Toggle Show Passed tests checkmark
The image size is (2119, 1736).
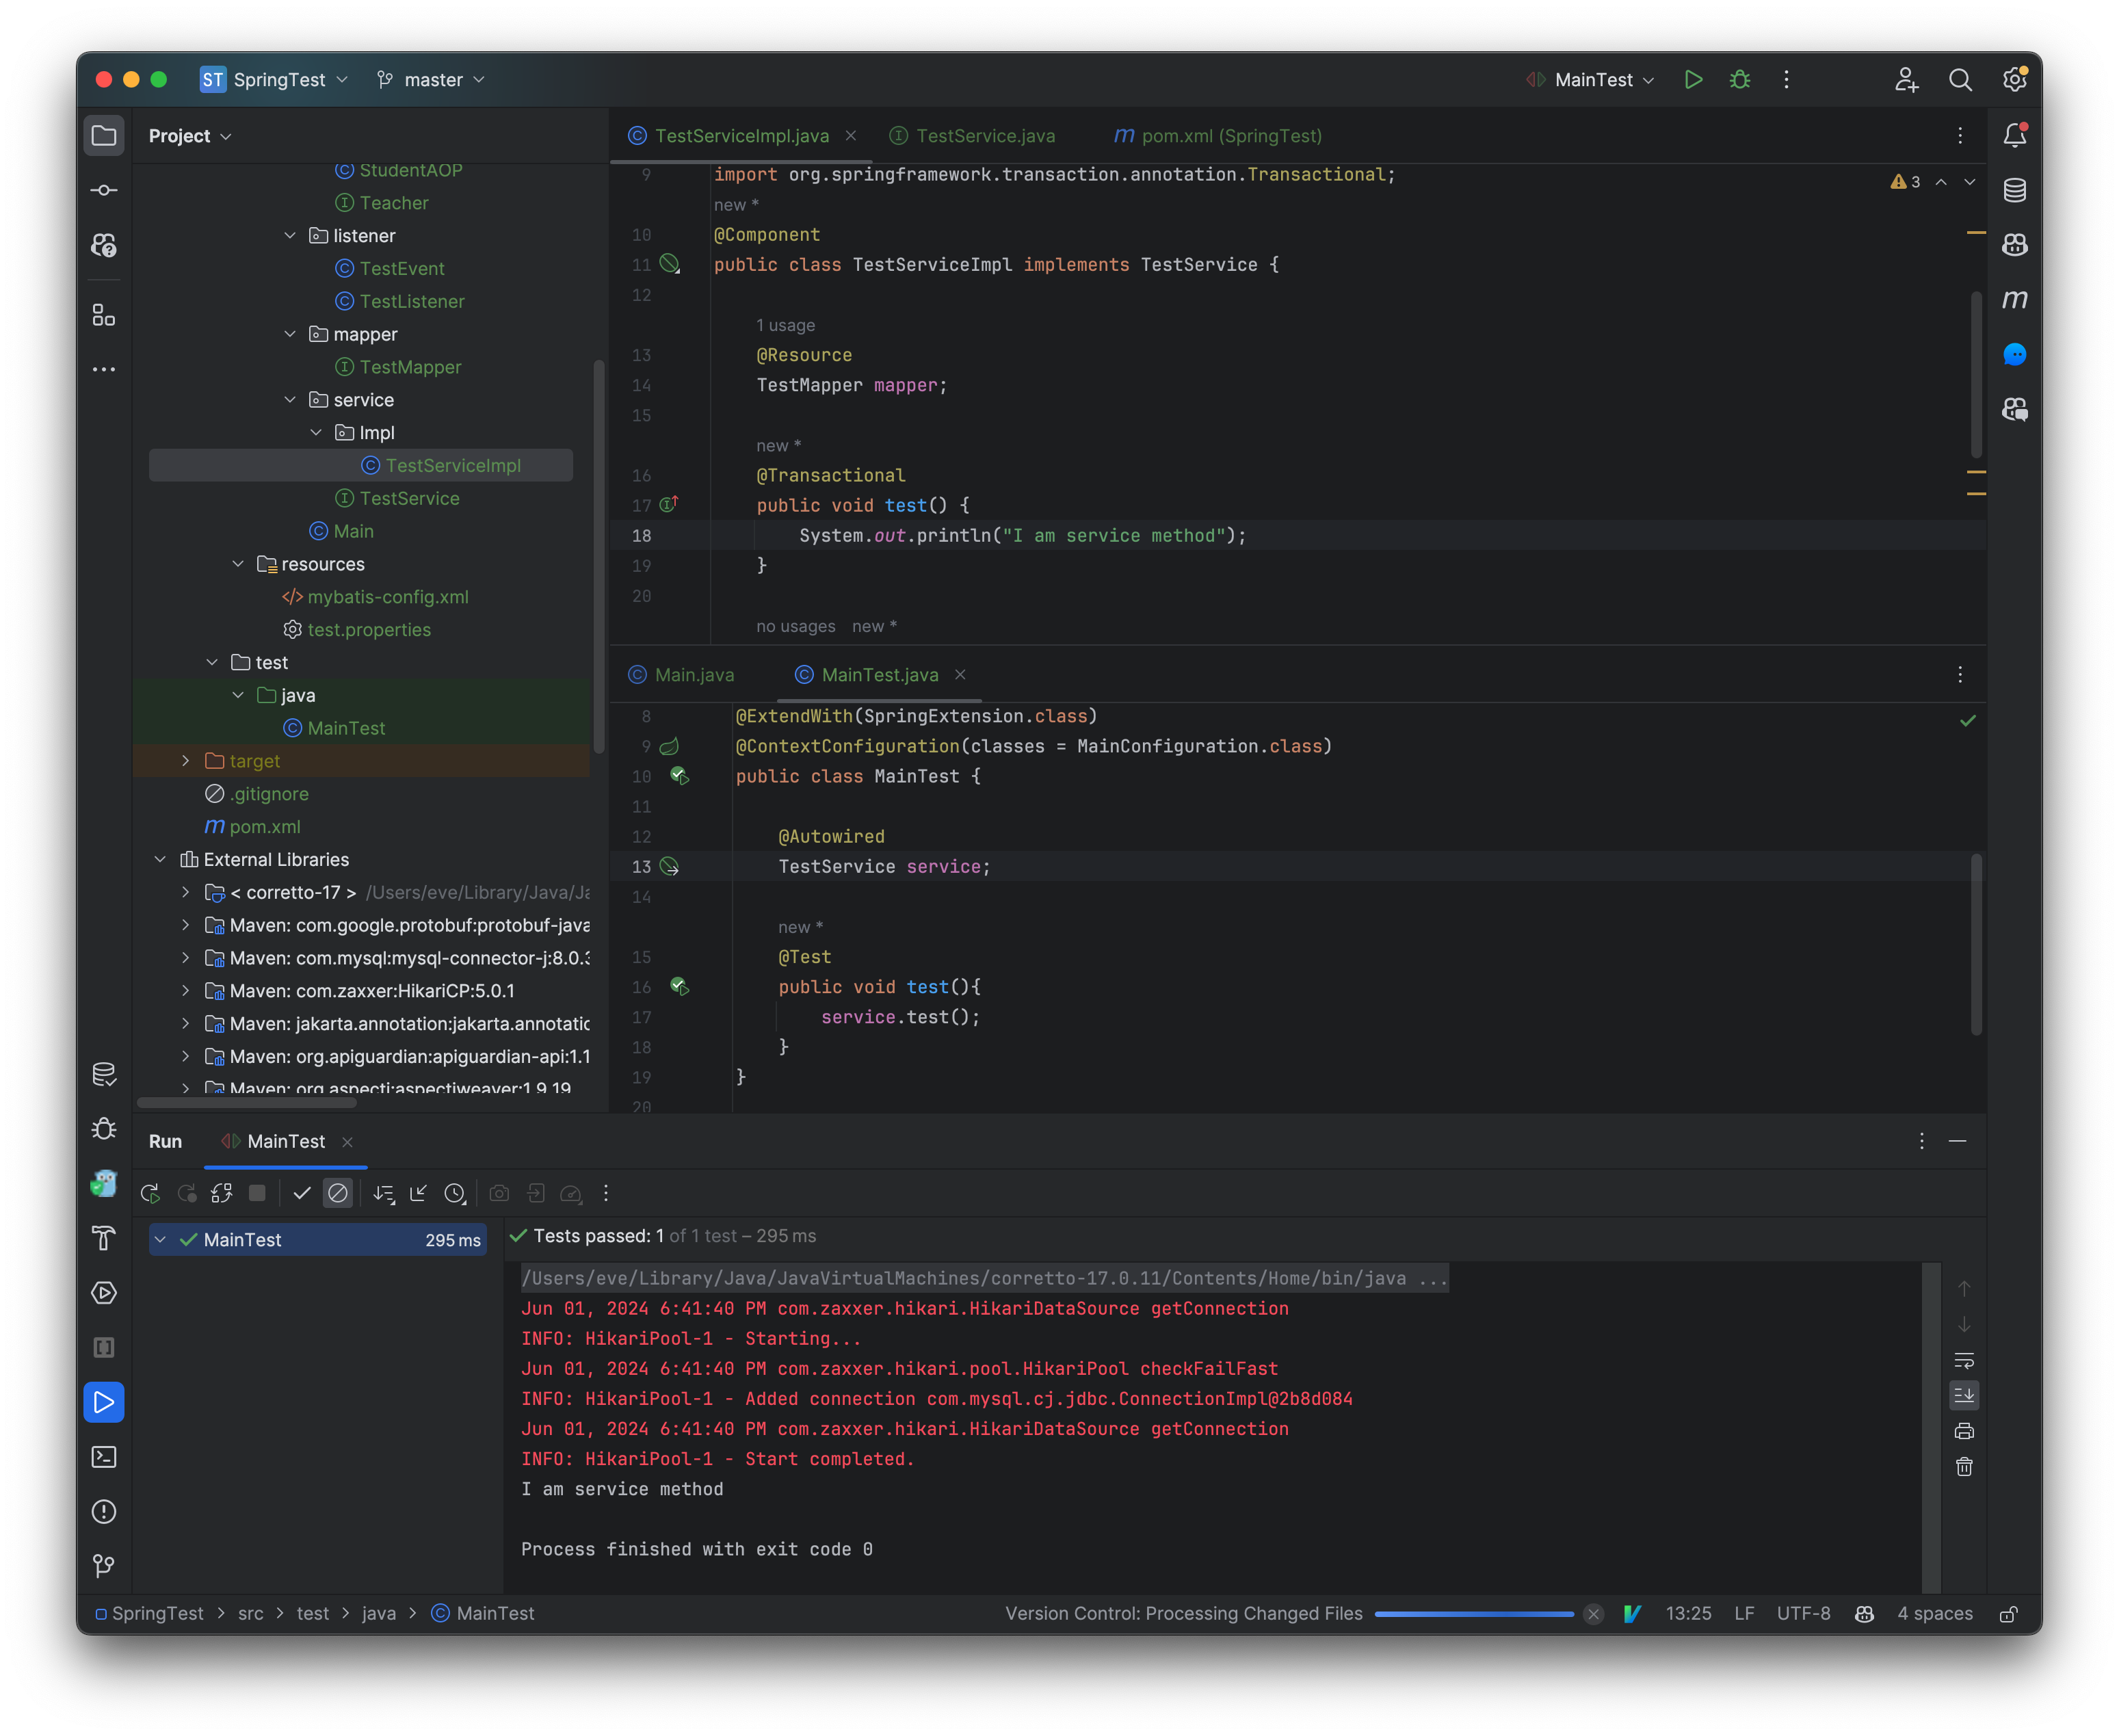coord(302,1193)
